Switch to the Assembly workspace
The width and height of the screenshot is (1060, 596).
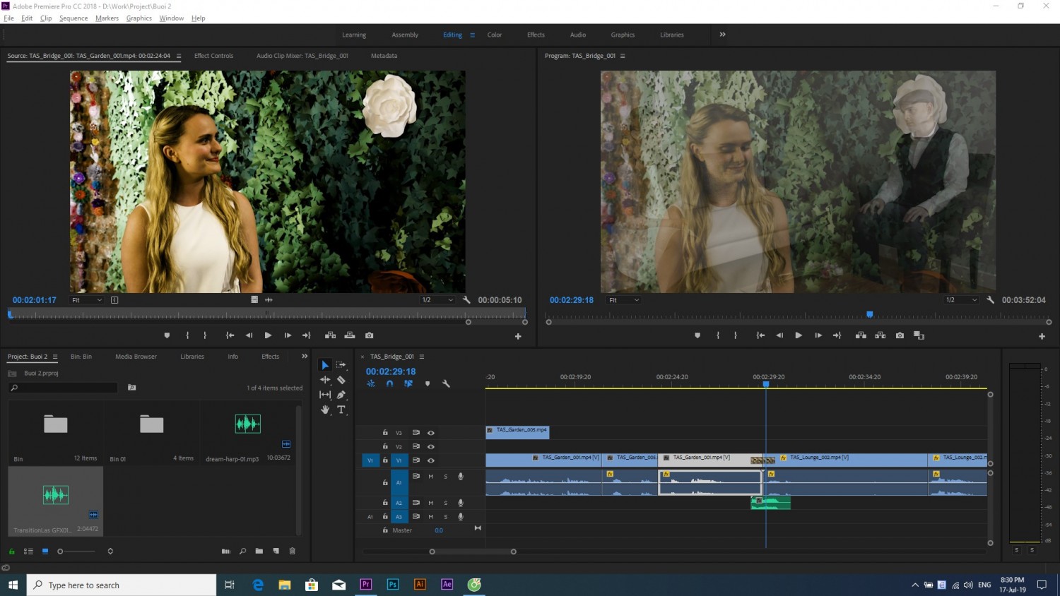pos(405,35)
